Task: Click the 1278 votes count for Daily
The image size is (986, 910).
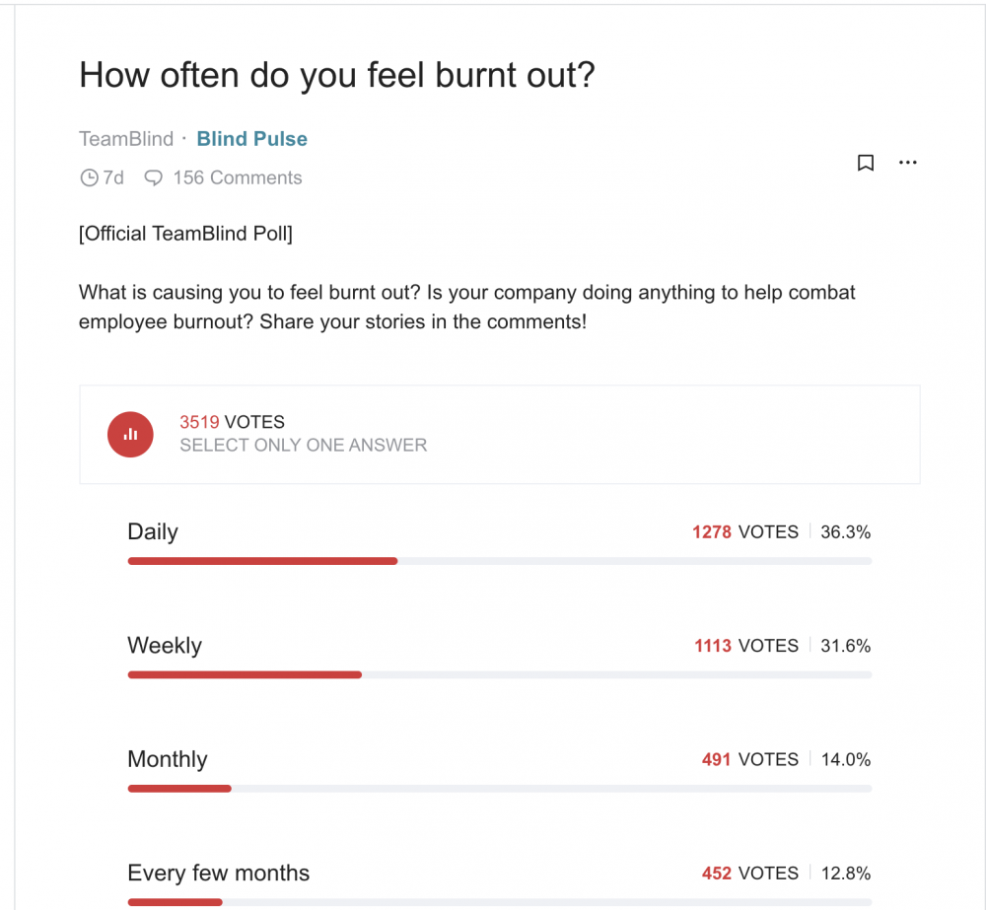Action: tap(745, 532)
